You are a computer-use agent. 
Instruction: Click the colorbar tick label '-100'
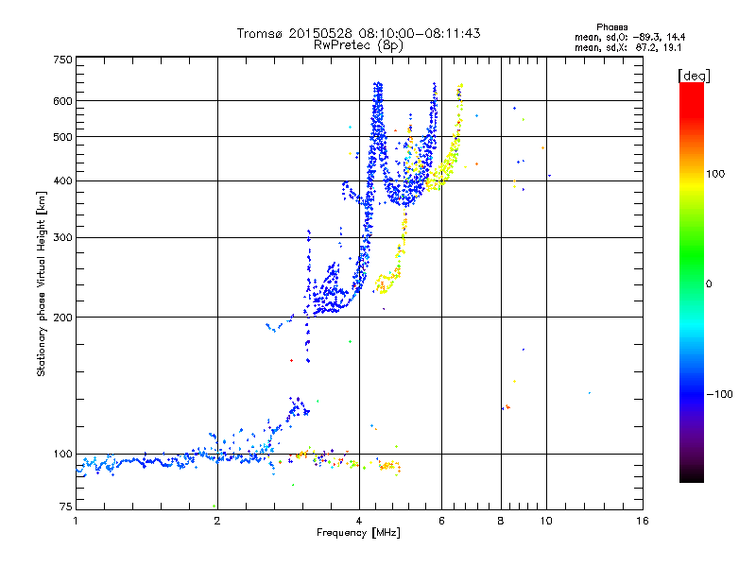(719, 394)
